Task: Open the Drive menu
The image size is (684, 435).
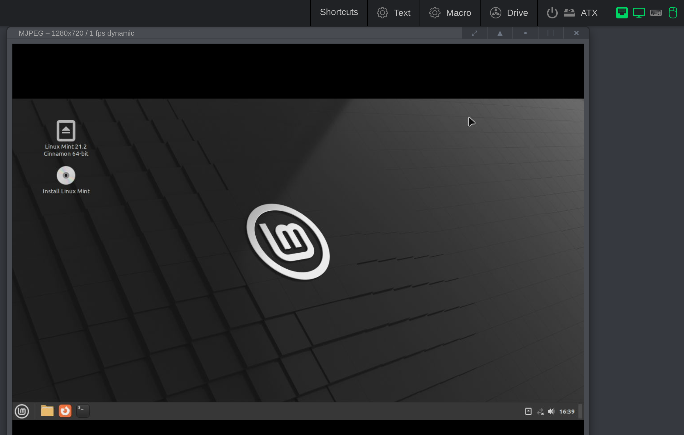Action: click(x=509, y=12)
